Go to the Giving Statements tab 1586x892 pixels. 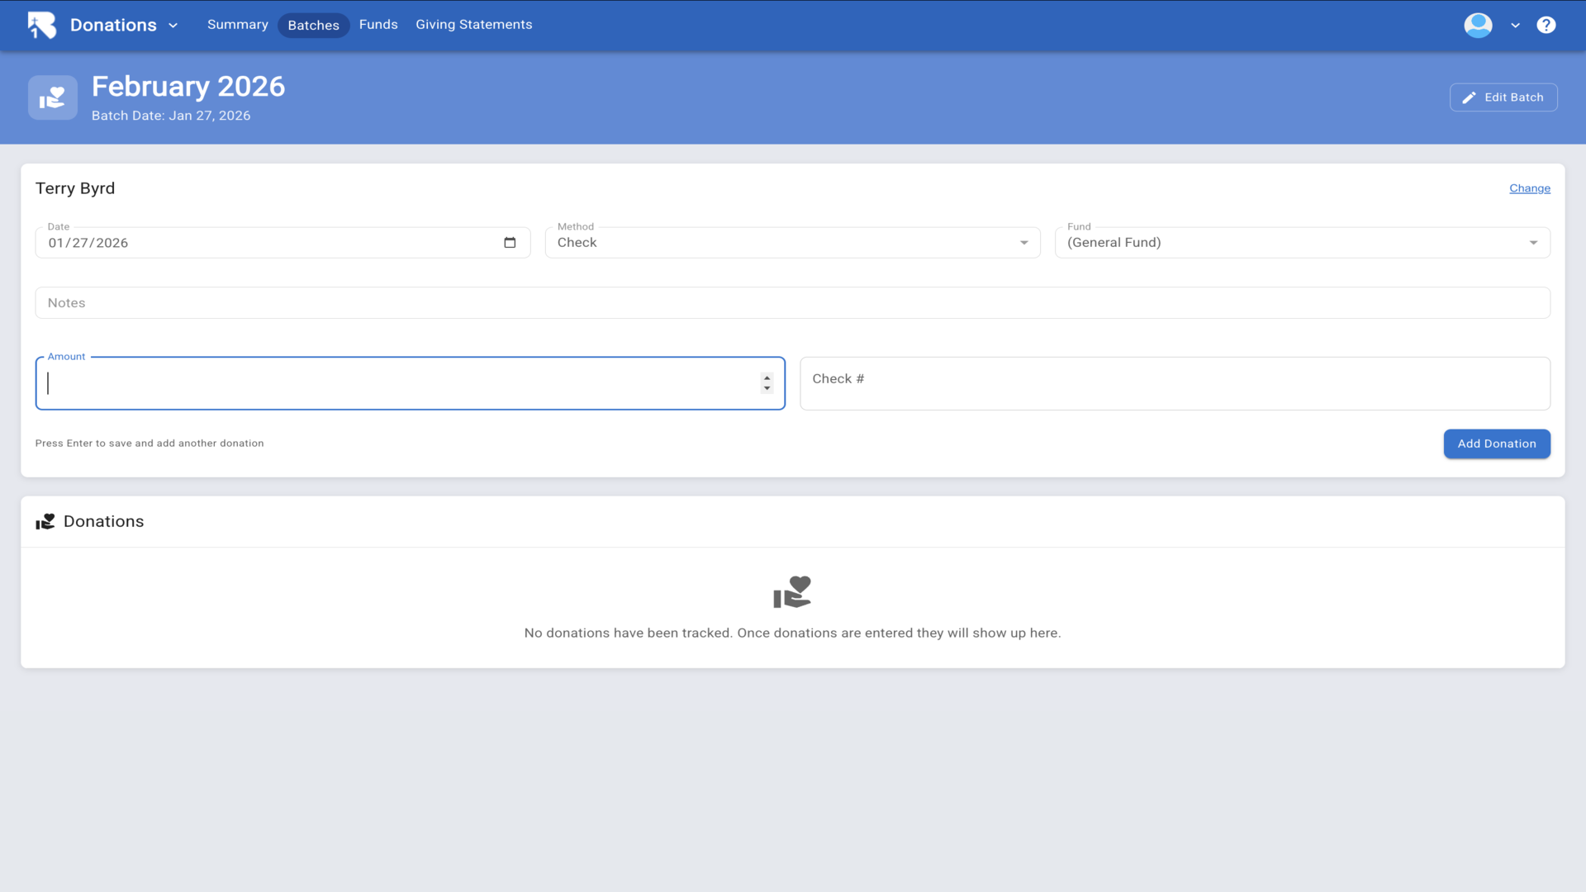[x=473, y=25]
